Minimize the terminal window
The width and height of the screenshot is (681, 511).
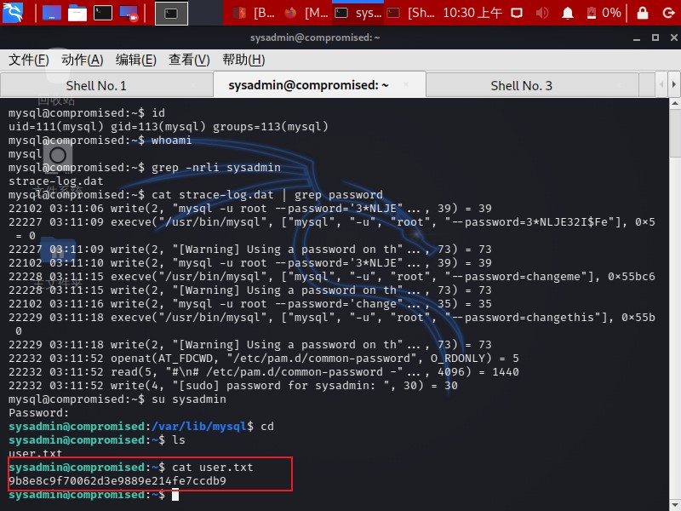click(637, 37)
